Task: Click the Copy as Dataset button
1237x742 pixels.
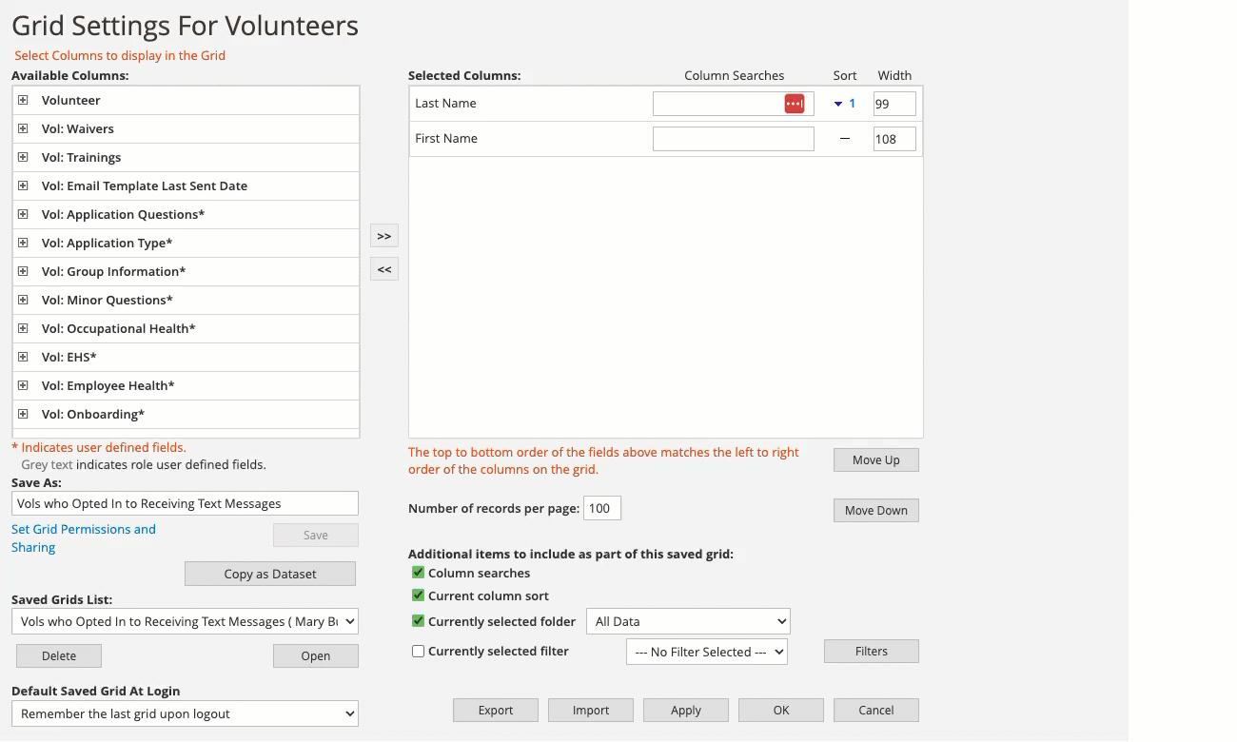Action: (x=270, y=574)
